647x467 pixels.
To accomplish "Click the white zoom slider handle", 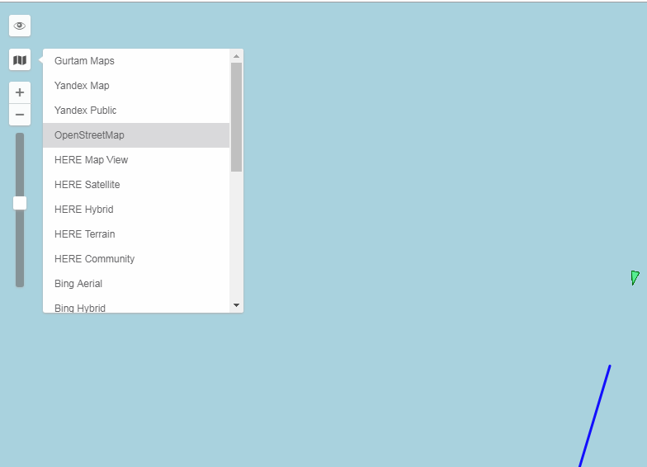I will click(20, 203).
